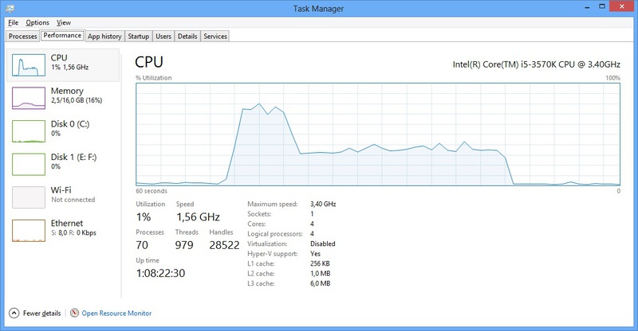Click the Handles count 28522
This screenshot has height=331, width=638.
224,245
